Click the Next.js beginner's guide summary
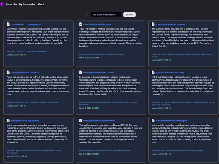This screenshot has height=164, width=219. [182, 134]
